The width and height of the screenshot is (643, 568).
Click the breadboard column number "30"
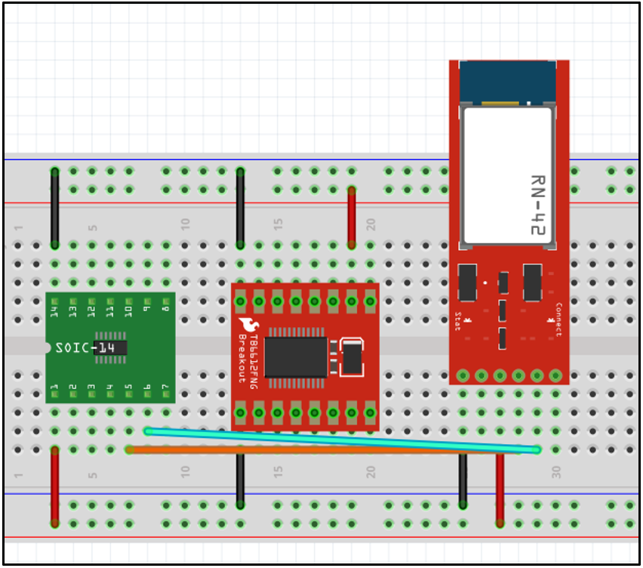tap(556, 472)
